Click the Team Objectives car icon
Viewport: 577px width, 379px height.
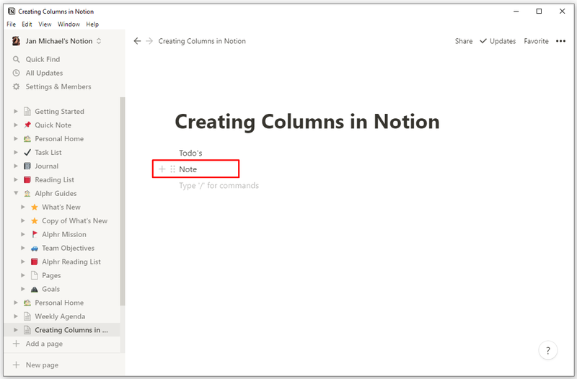(35, 248)
